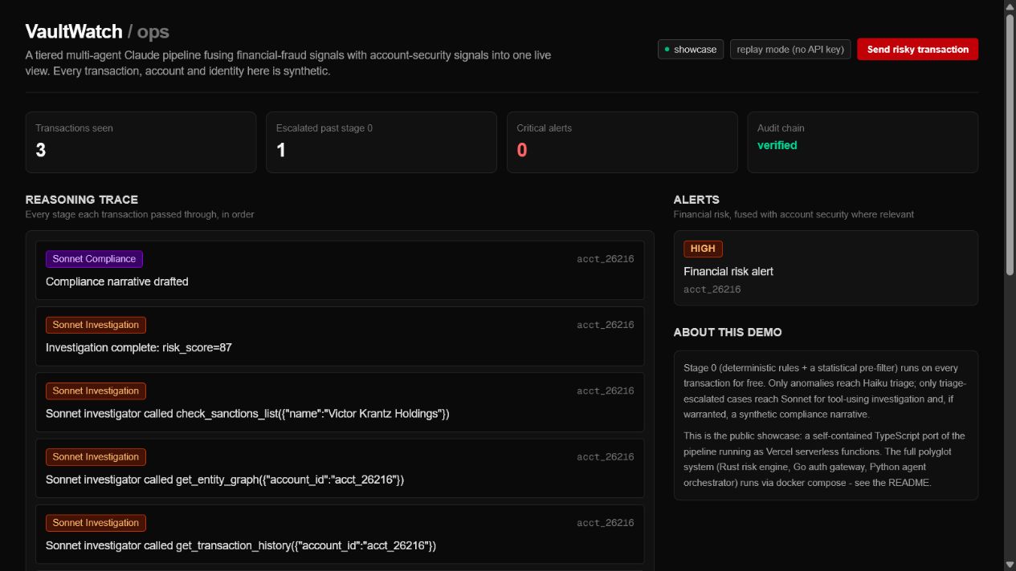The width and height of the screenshot is (1016, 571).
Task: Click the vertical scrollbar thumb
Action: [x=1010, y=145]
